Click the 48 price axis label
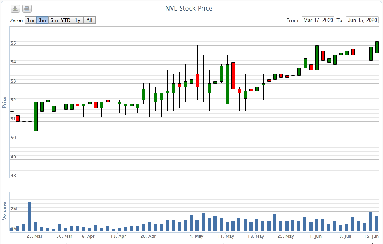The image size is (383, 244). click(x=13, y=176)
